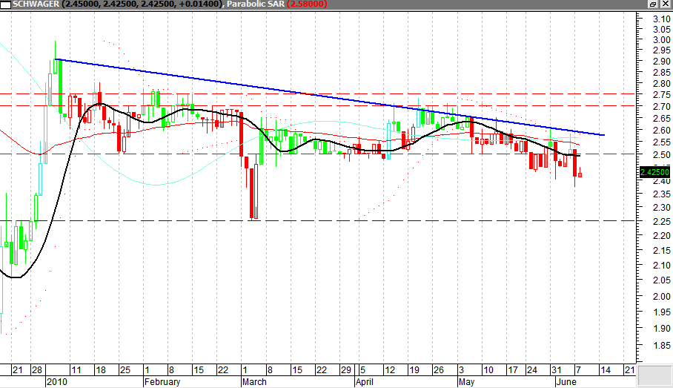Click the white box icon beside SCHWAGER title
673x388 pixels.
(6, 4)
